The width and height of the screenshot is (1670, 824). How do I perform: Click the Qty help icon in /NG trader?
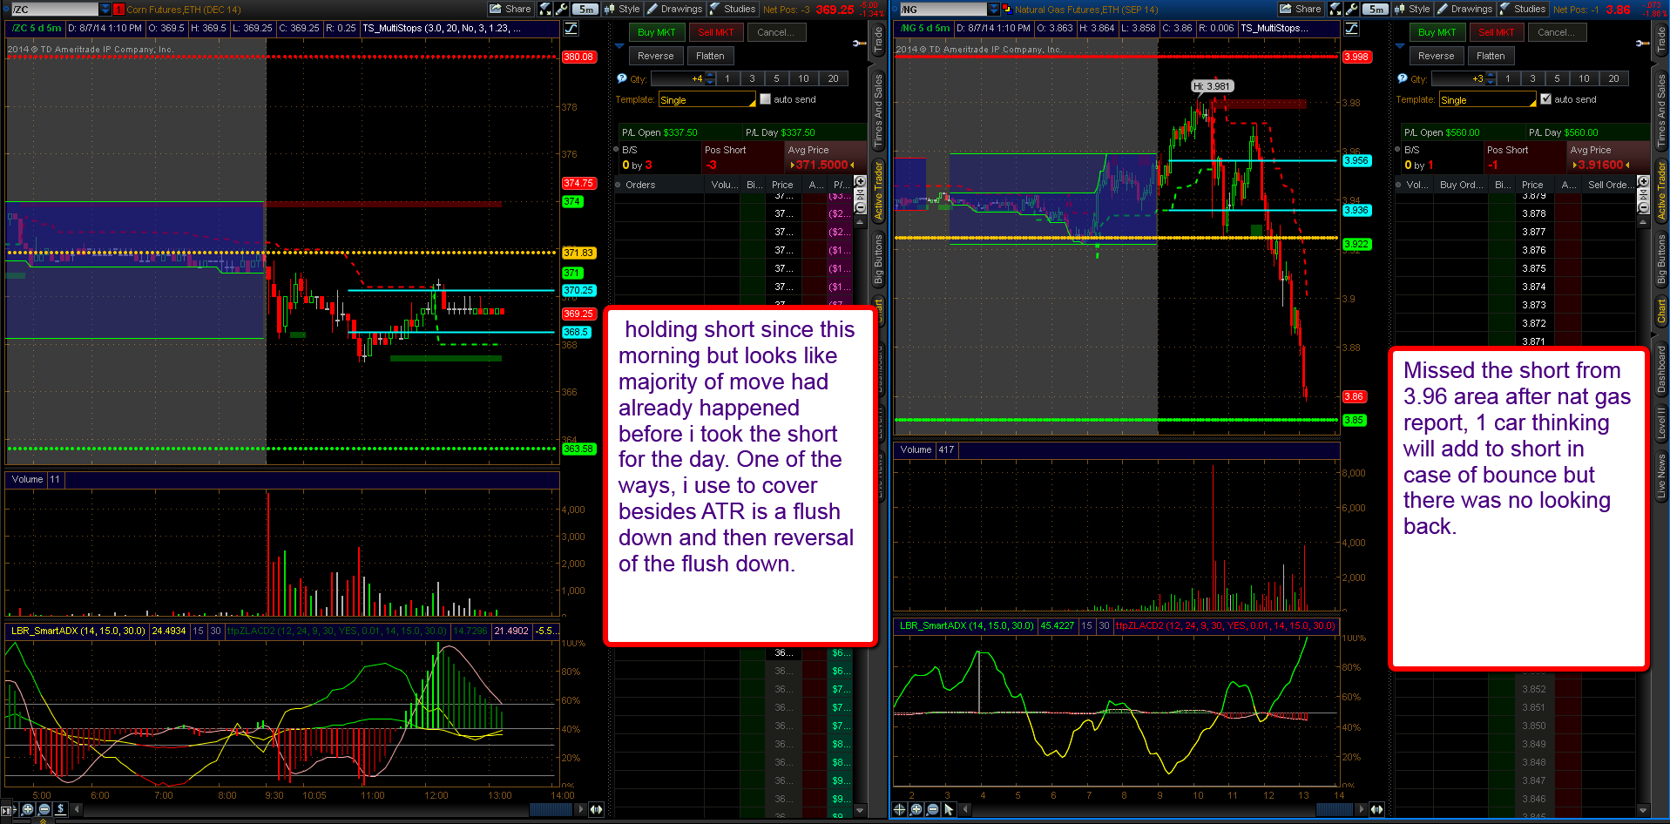(x=1403, y=78)
